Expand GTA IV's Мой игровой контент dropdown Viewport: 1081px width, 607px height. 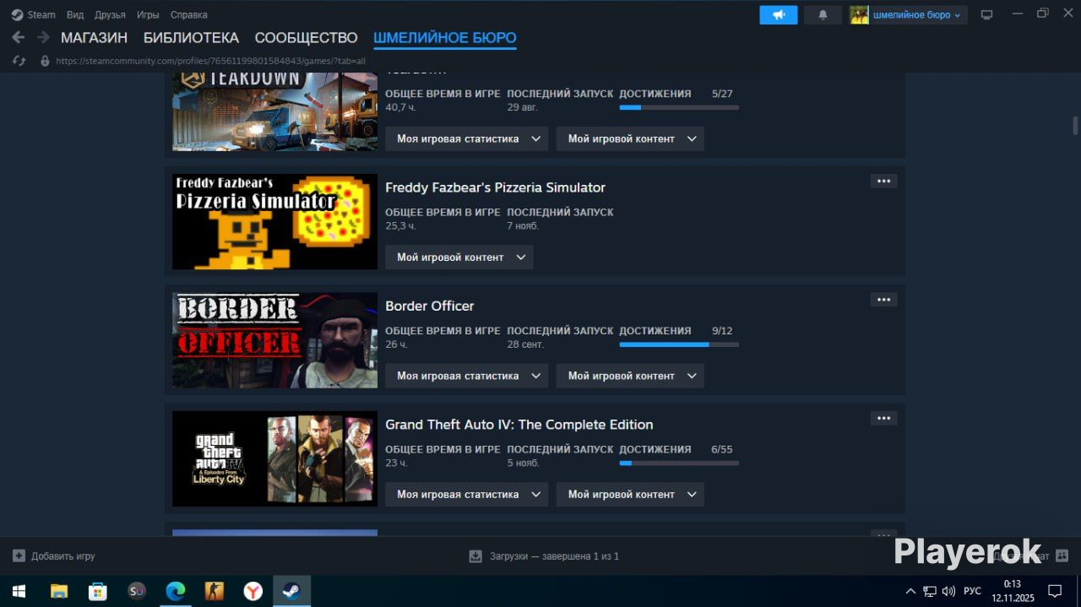click(x=630, y=494)
